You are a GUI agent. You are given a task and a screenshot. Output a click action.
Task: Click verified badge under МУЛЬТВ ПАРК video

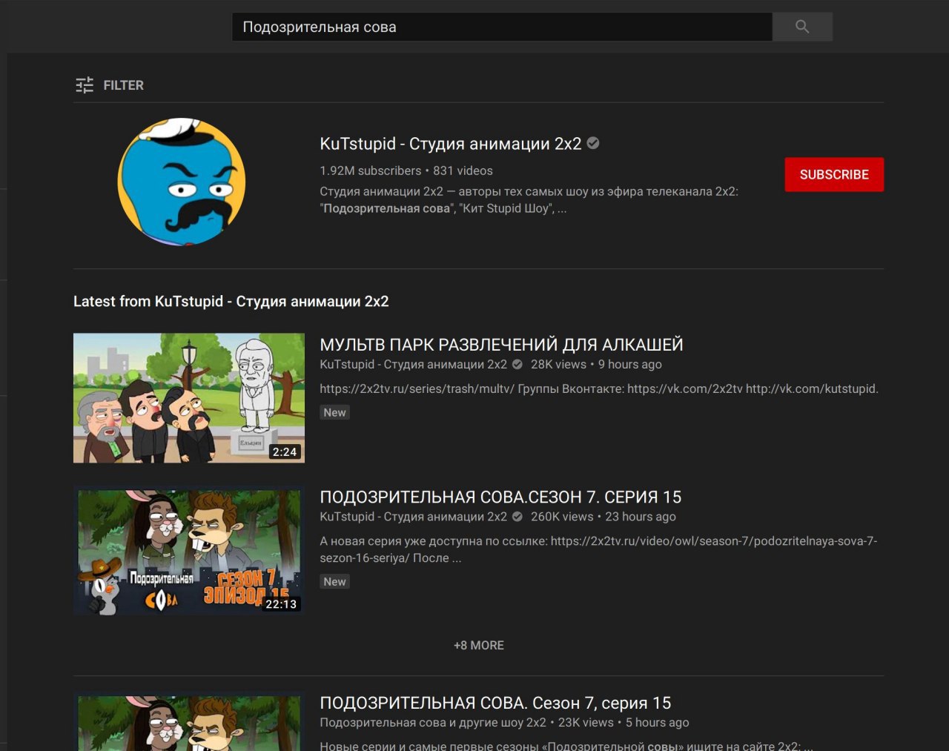point(518,364)
